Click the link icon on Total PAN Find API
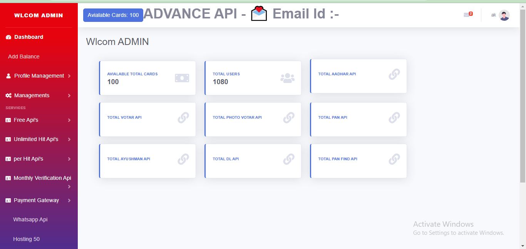 [394, 159]
